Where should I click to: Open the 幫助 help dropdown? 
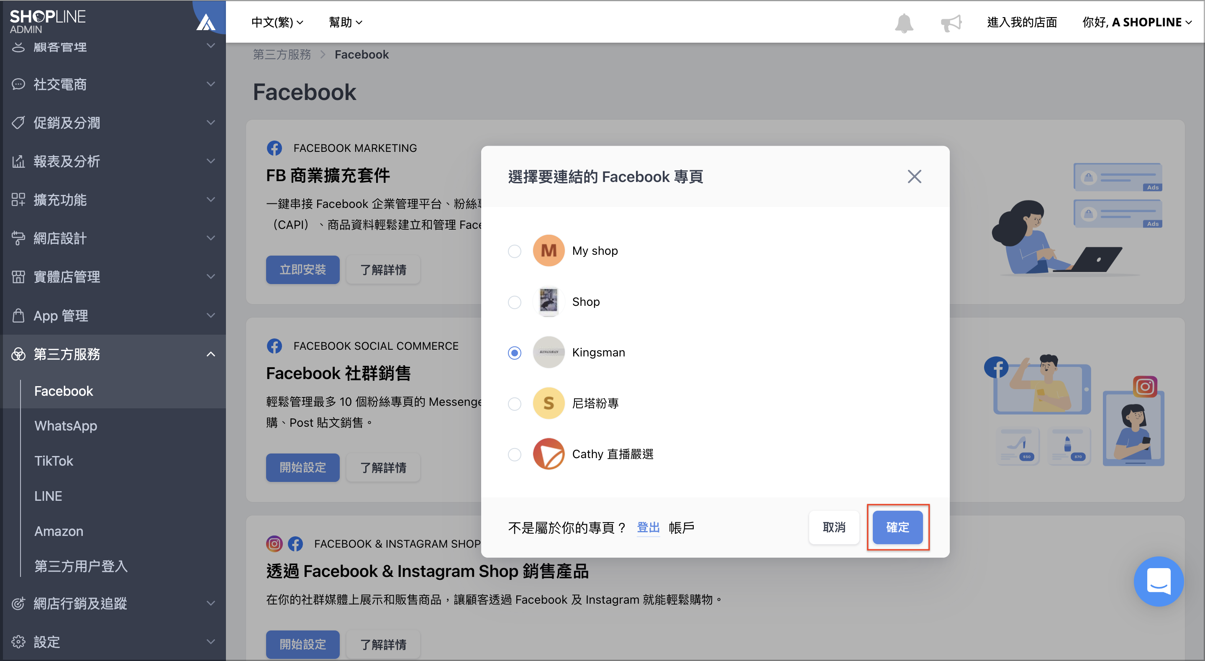pyautogui.click(x=345, y=22)
